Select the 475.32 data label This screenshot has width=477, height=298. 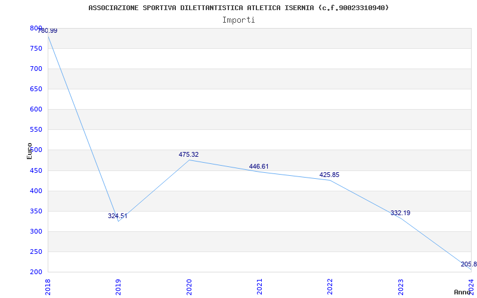(188, 154)
